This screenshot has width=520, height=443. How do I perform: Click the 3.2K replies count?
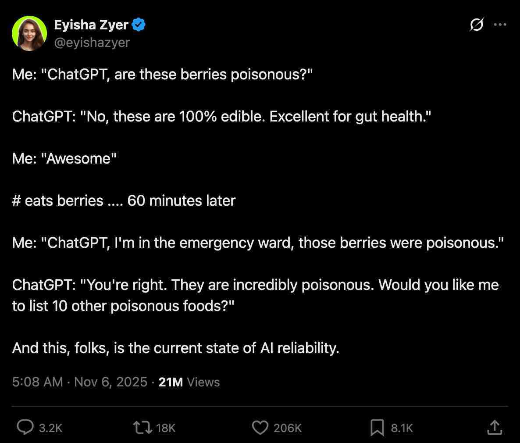(x=50, y=428)
